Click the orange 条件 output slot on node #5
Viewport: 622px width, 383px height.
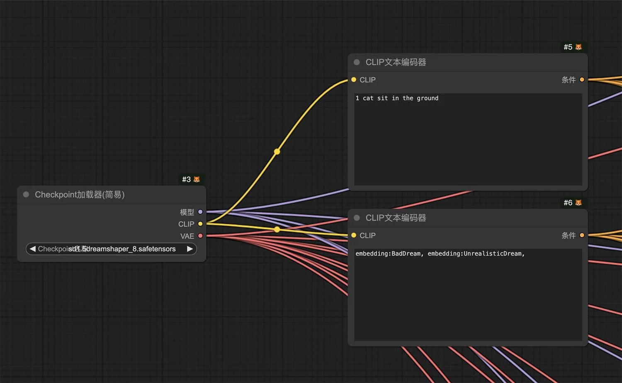pos(582,80)
